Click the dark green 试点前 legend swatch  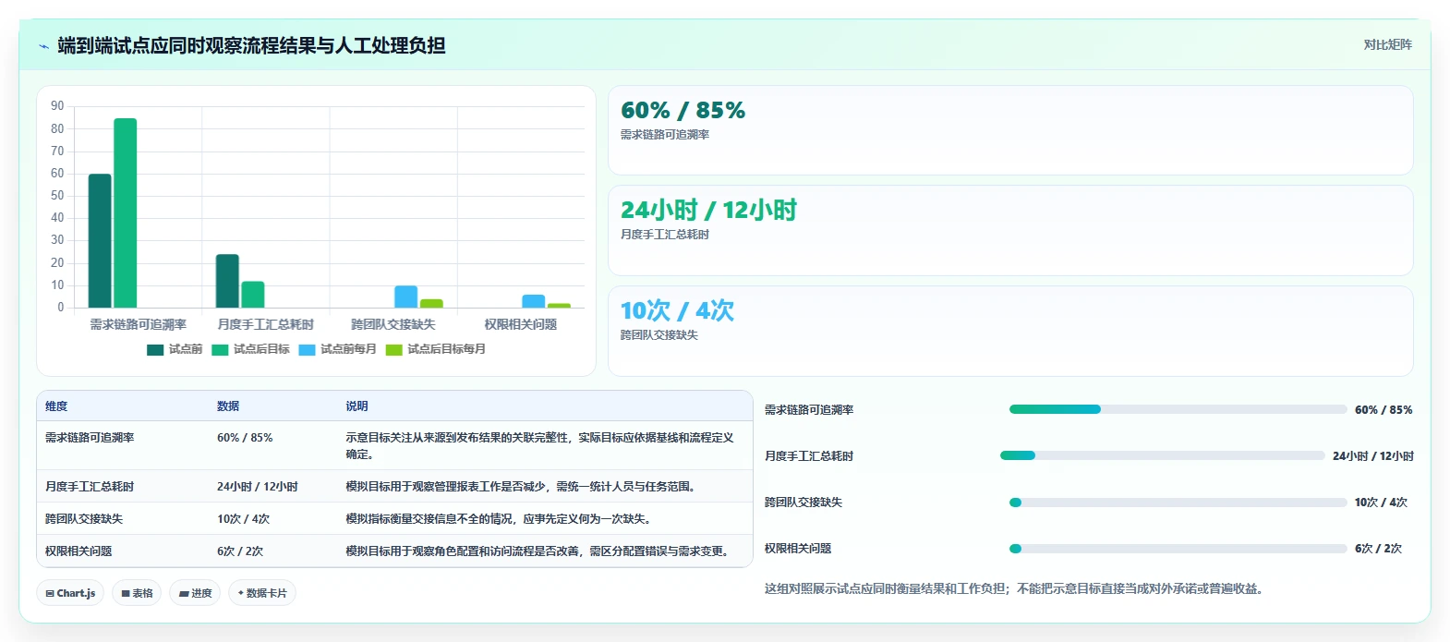point(155,350)
